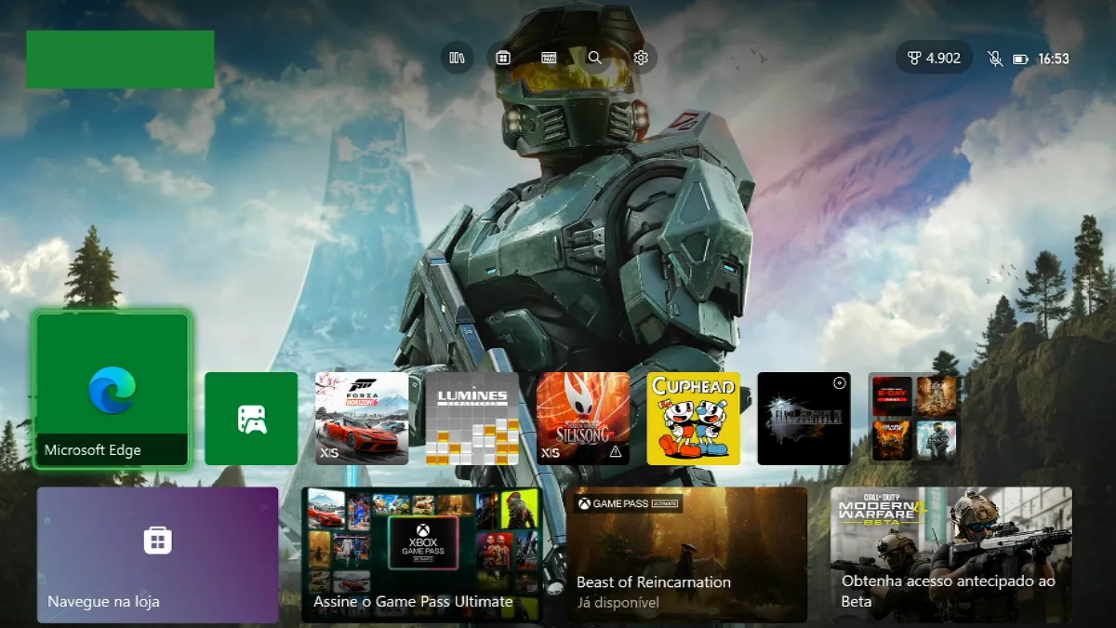Click the Microsoft Edge label text
This screenshot has height=628, width=1116.
click(93, 450)
